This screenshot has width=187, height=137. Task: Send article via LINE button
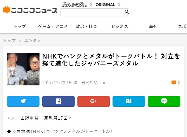click(164, 101)
